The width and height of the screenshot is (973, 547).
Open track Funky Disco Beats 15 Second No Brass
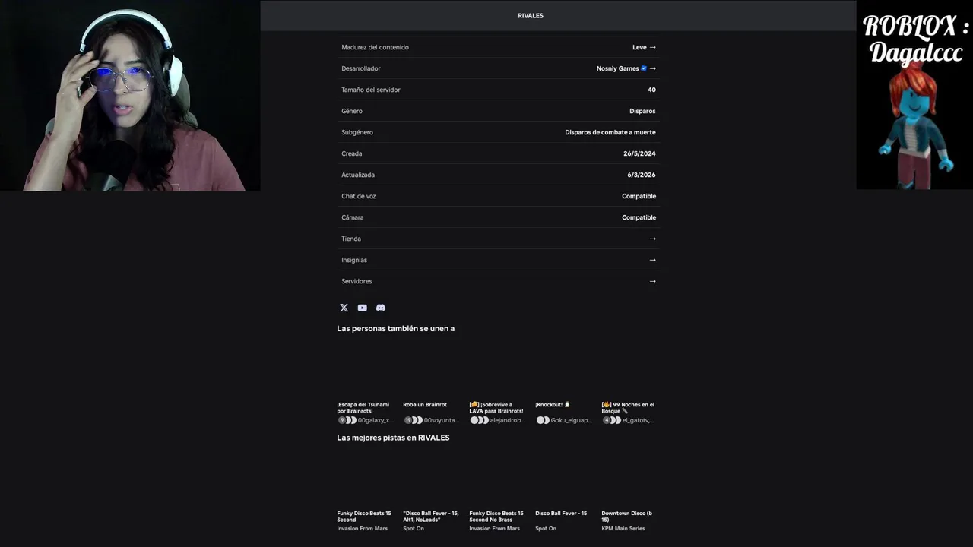pos(496,516)
